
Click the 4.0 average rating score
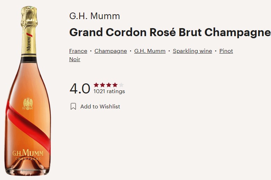80,89
